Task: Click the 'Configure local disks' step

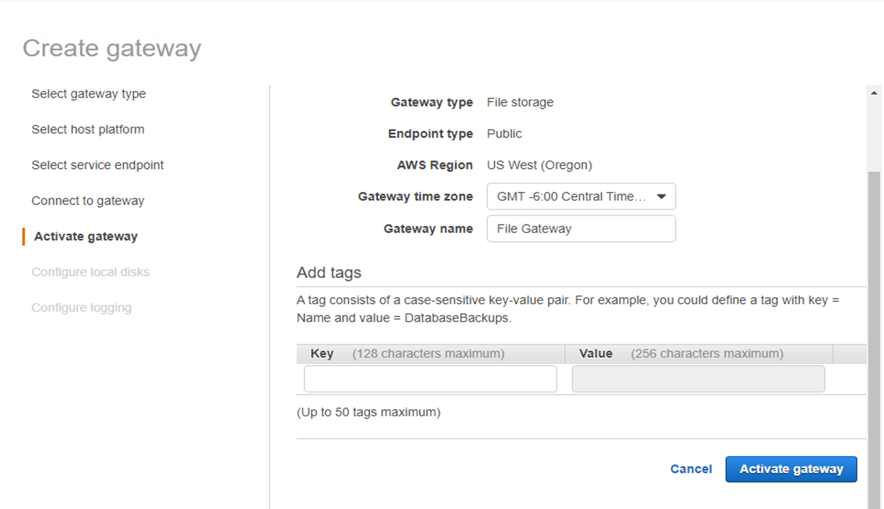Action: 90,272
